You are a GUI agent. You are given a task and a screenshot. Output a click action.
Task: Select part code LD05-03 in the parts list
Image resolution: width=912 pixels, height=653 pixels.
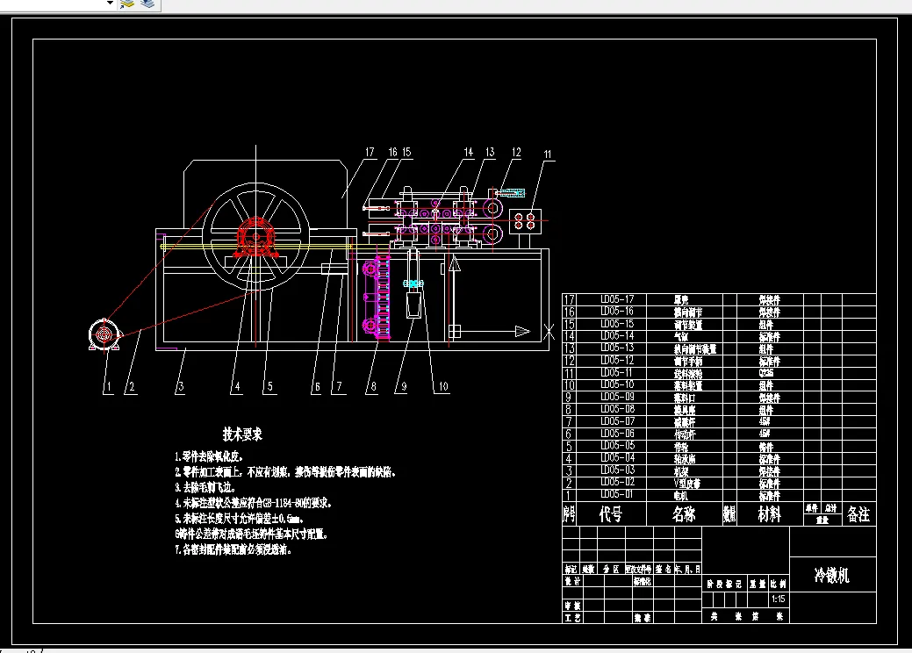click(x=617, y=470)
